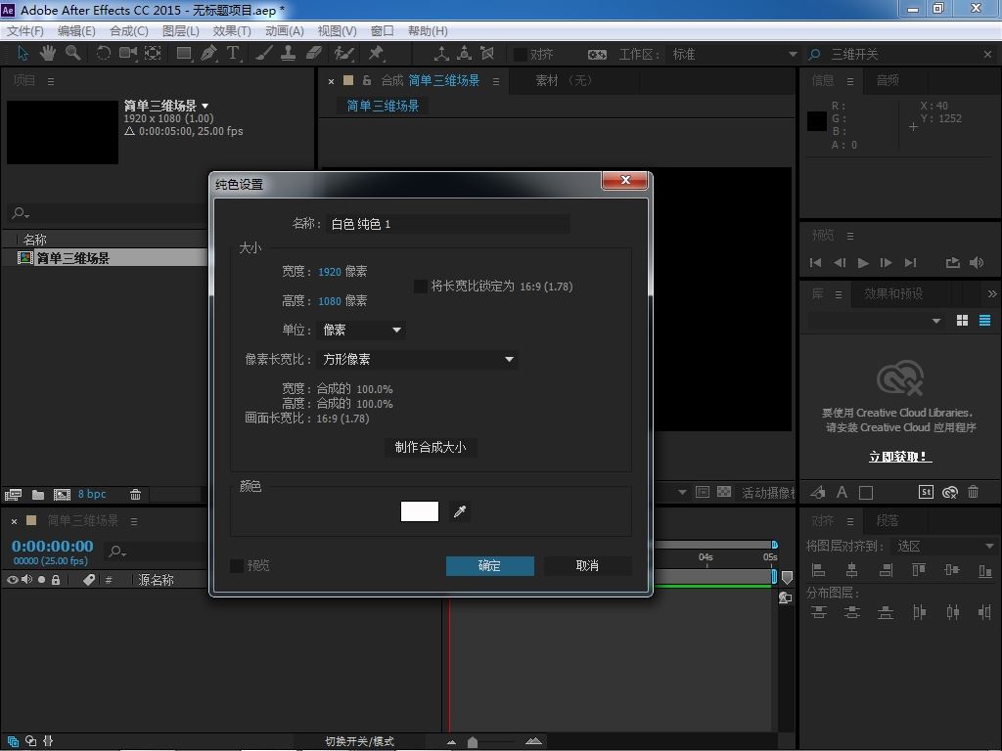Screen dimensions: 1002x751
Task: Click the Libraries trash icon
Action: click(973, 492)
